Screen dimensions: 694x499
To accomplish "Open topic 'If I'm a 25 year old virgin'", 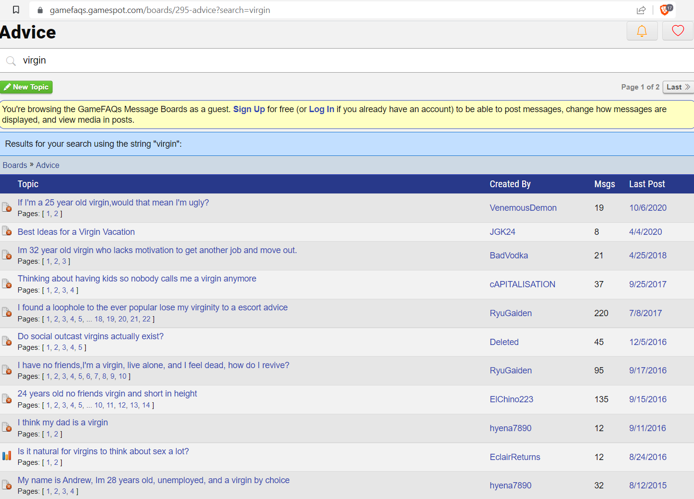I will 113,203.
